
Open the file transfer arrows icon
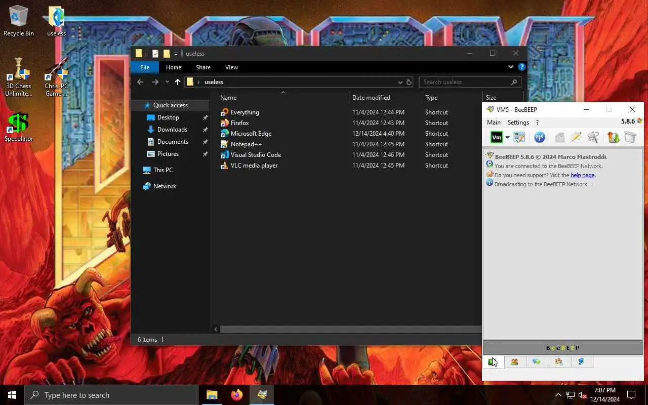(613, 137)
